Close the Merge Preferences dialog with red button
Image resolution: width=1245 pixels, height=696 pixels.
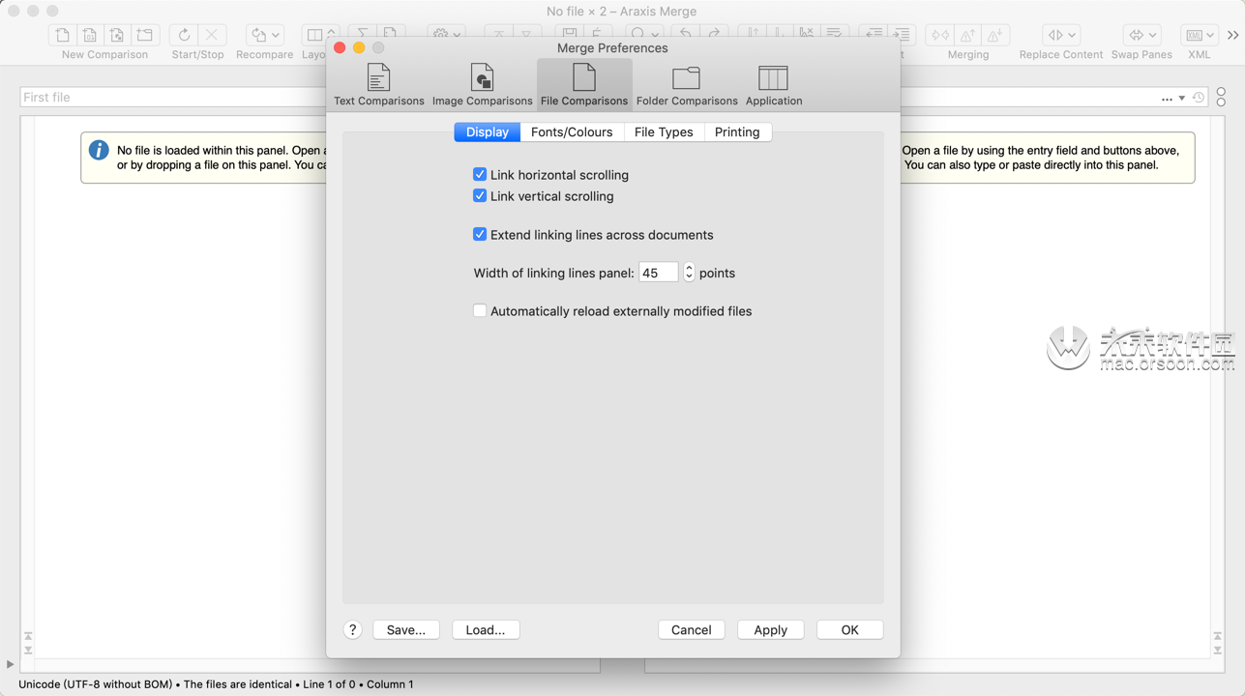(x=340, y=47)
